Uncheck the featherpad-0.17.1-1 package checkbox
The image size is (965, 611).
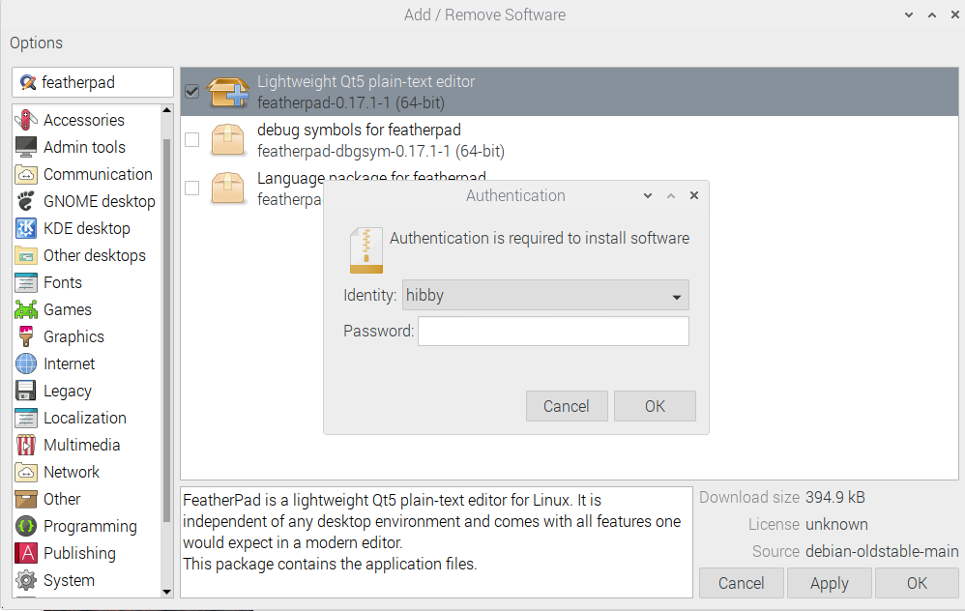coord(191,92)
